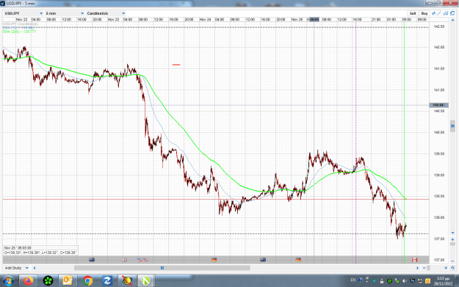Reset chart view with refresh icon
459x287 pixels.
pyautogui.click(x=452, y=268)
